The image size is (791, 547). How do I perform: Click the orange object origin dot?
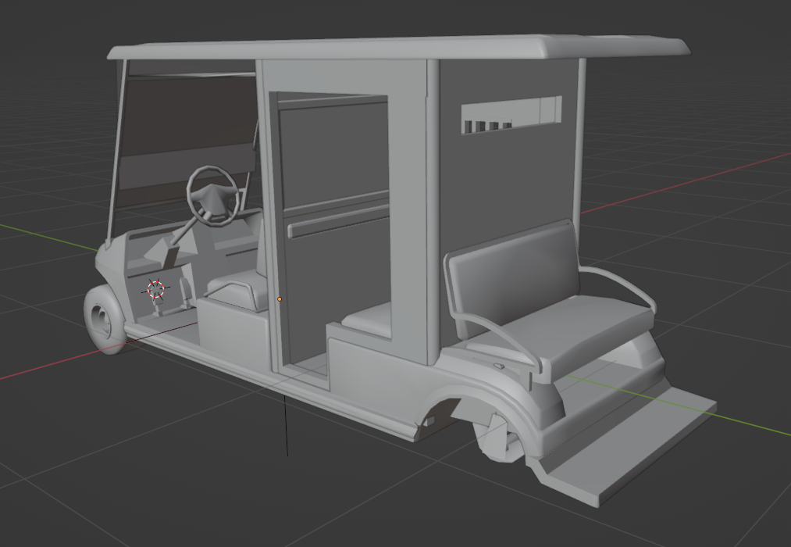(x=280, y=299)
